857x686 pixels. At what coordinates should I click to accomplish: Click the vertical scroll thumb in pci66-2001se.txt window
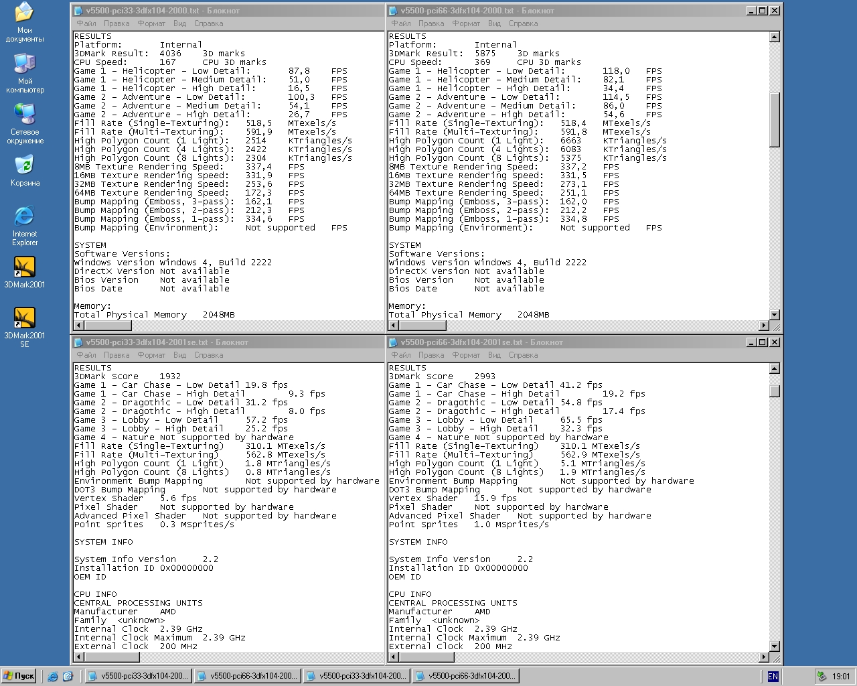coord(775,391)
